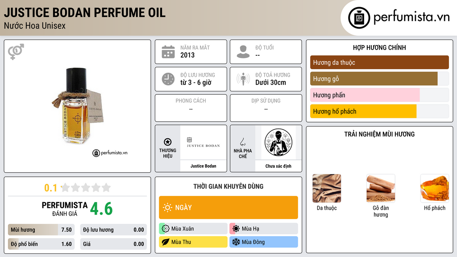Click the Gỗ đàn hương sandalwood image
This screenshot has width=457, height=257.
click(x=381, y=188)
